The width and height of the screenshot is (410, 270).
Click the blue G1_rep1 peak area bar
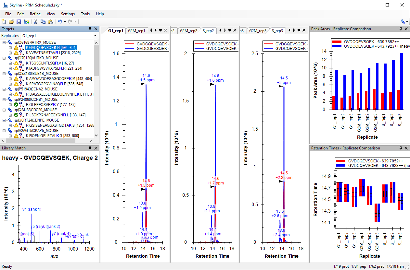click(x=337, y=89)
